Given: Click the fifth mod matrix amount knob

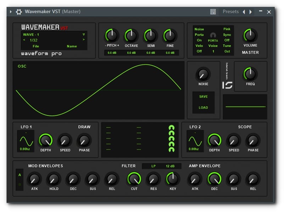Looking at the screenshot, I should [x=171, y=149].
